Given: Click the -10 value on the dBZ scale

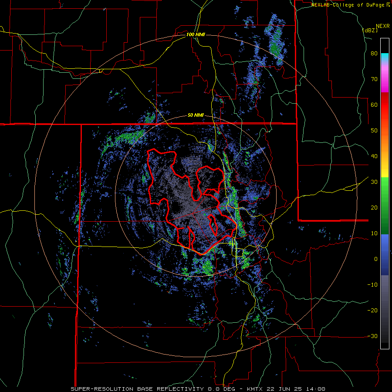Looking at the screenshot, I should (372, 285).
